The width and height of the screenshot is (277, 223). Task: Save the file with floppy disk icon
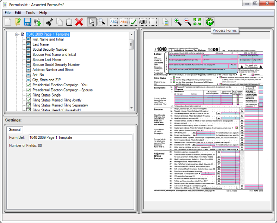click(27, 22)
